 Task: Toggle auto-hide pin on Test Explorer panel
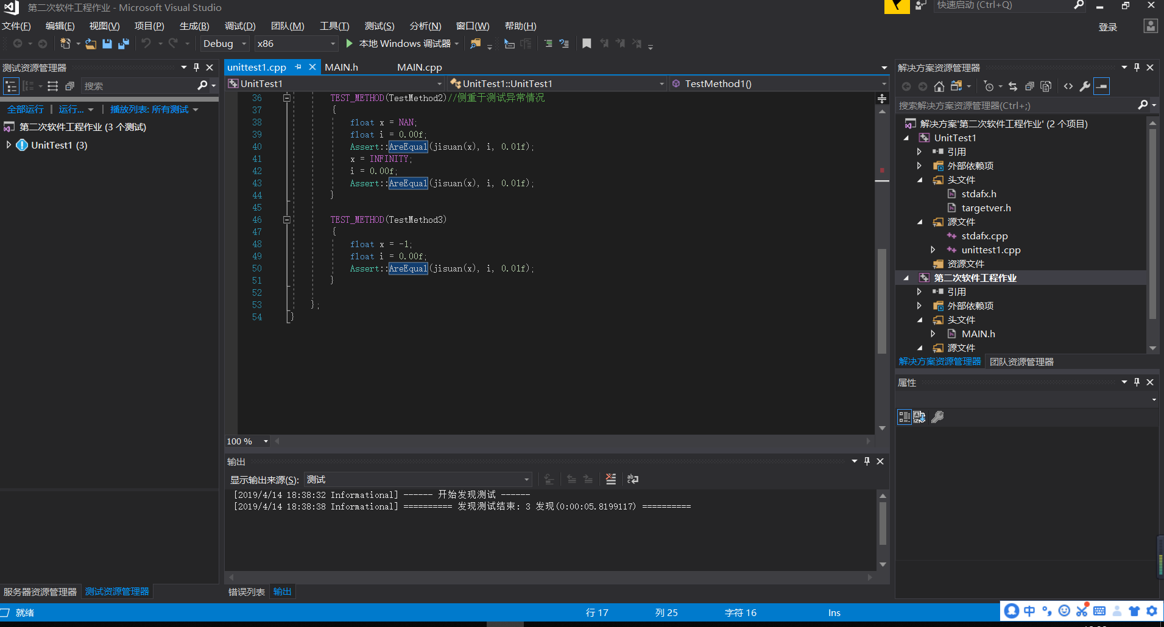[x=196, y=68]
